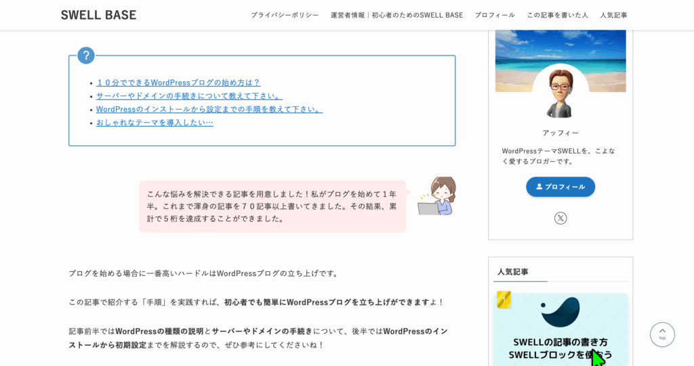Open link サーバーやドメインの手続きについて教えて下さい。
This screenshot has height=366, width=694.
tap(189, 96)
